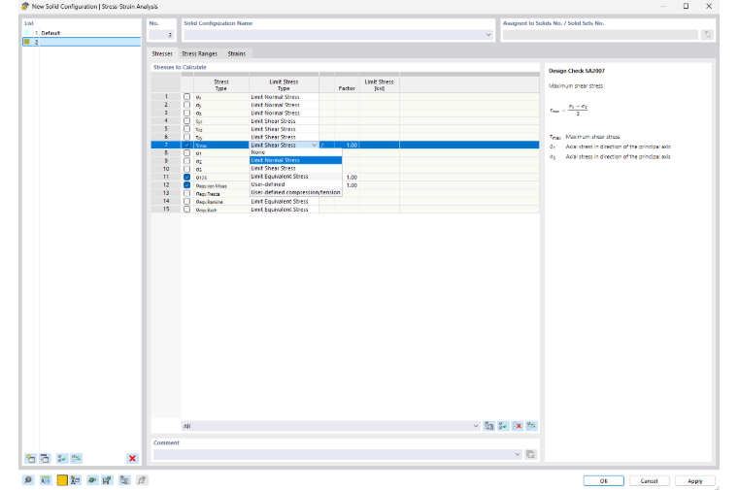Click the color indicator of the Default item

[x=27, y=33]
